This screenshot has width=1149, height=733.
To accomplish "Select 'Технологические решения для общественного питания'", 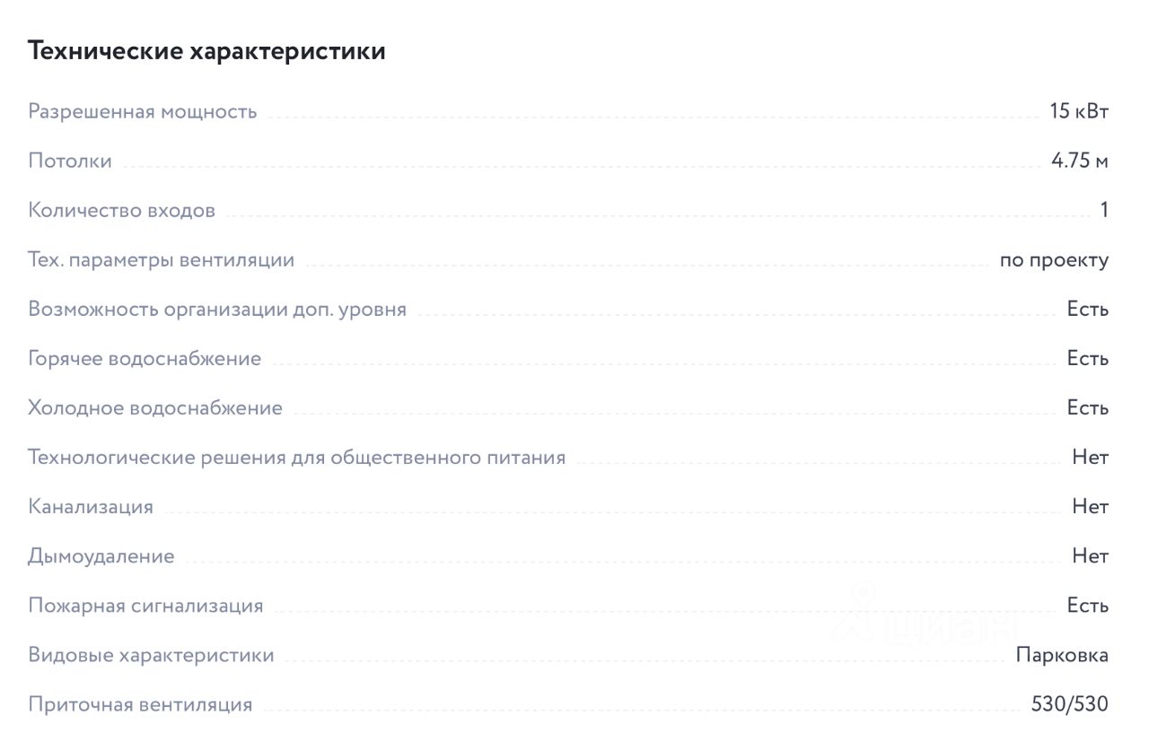I will click(x=297, y=458).
